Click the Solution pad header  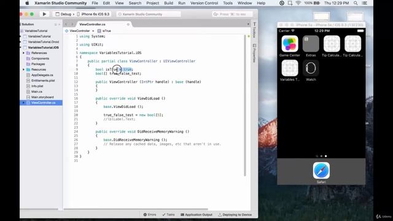point(28,25)
